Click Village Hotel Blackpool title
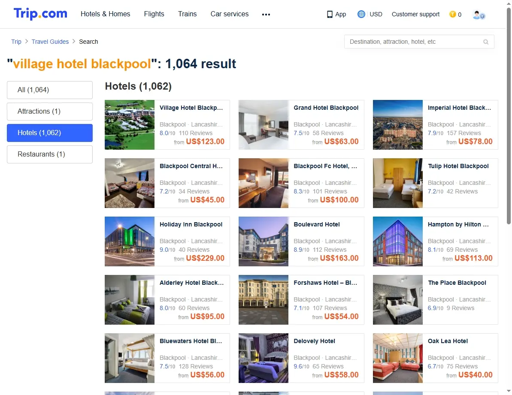 pyautogui.click(x=191, y=108)
